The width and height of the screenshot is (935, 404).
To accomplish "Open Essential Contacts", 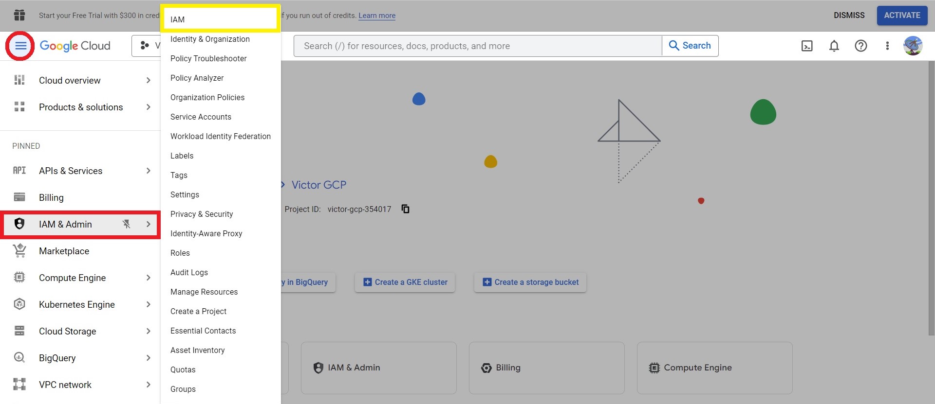I will [221, 331].
